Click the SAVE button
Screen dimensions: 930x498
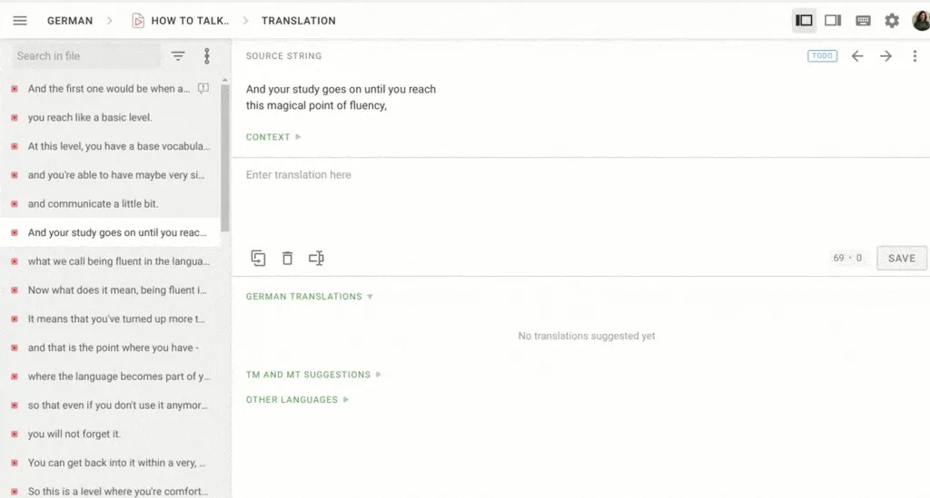click(x=901, y=259)
